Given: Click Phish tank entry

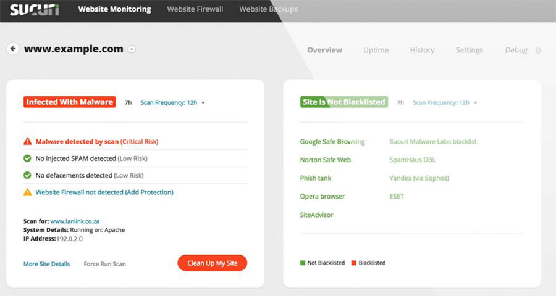Looking at the screenshot, I should coord(315,178).
